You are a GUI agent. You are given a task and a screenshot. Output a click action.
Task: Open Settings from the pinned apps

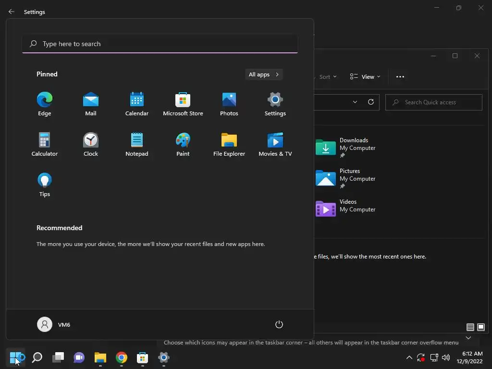coord(275,104)
